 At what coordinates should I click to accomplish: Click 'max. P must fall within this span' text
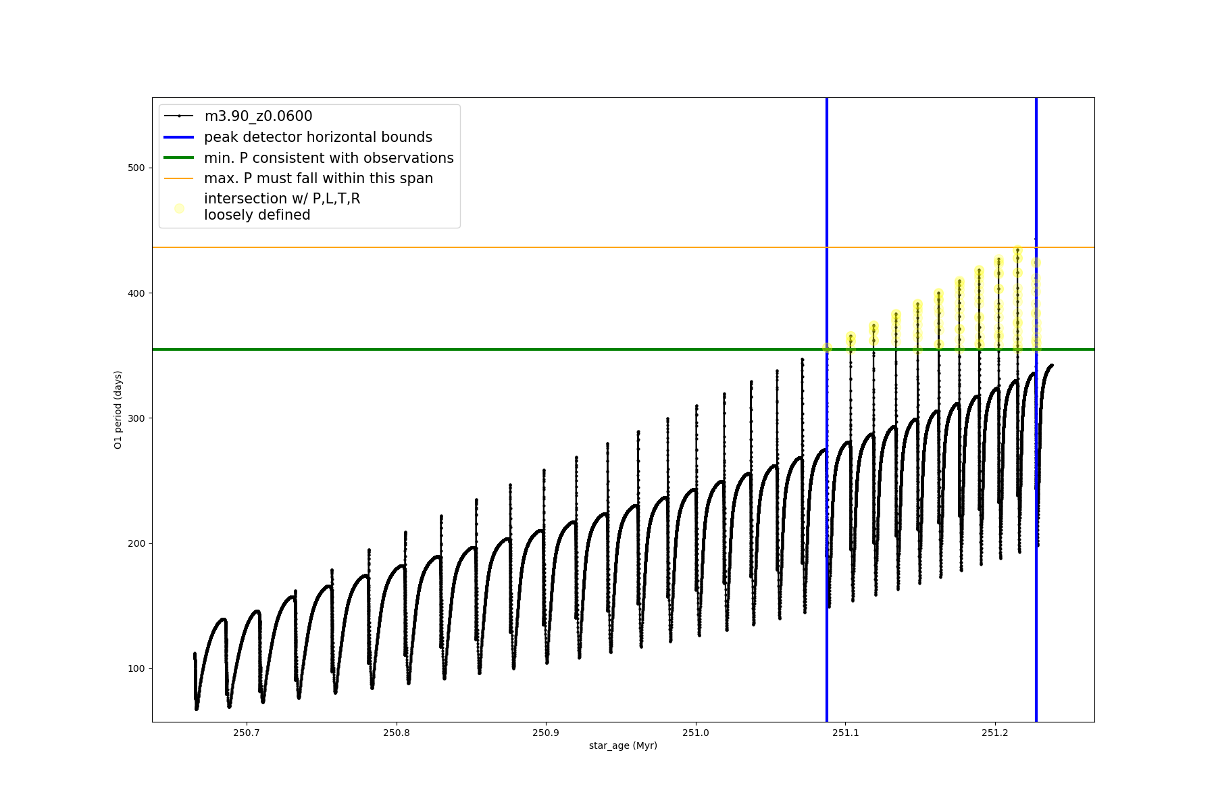tap(318, 178)
